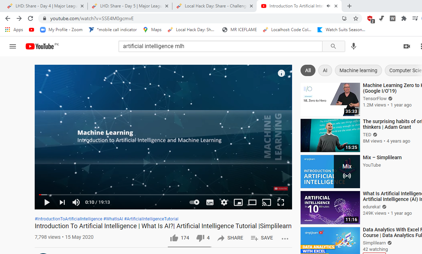The image size is (422, 254).
Task: Go back with the browser back arrow
Action: (8, 18)
